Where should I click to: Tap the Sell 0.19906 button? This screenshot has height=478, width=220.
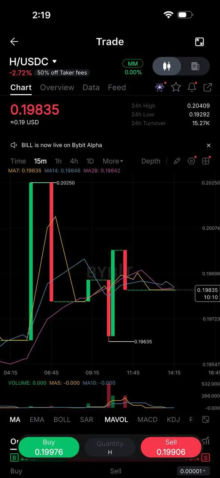click(x=171, y=447)
